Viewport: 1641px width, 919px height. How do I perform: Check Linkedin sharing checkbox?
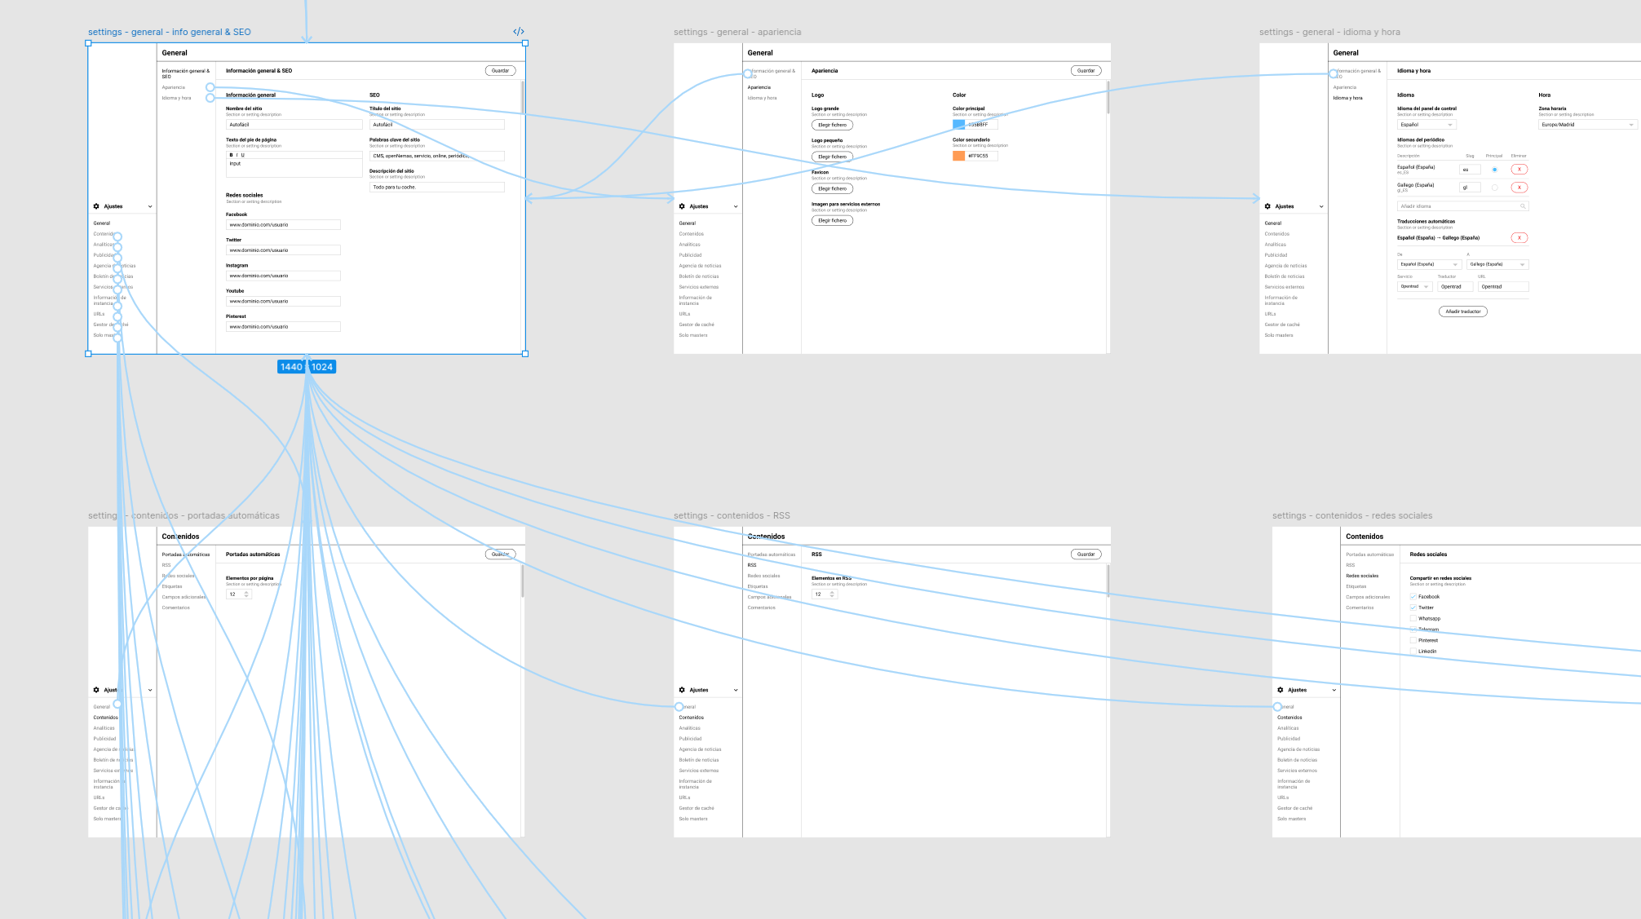coord(1413,652)
